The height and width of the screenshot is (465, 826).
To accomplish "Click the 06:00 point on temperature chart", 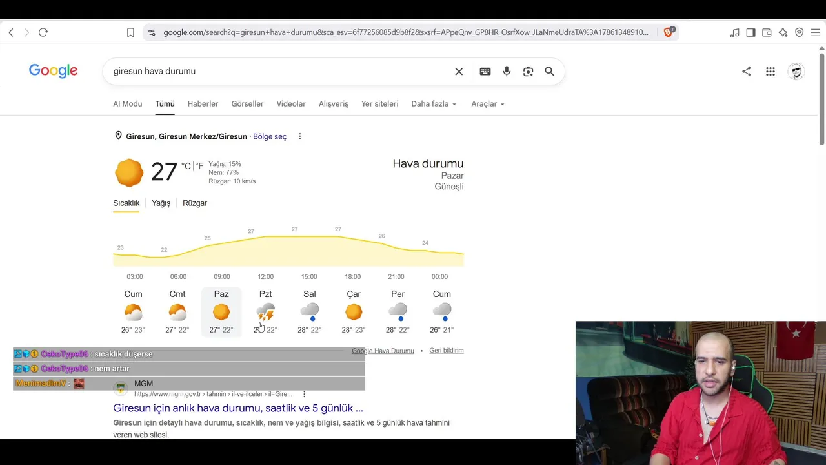I will point(178,256).
